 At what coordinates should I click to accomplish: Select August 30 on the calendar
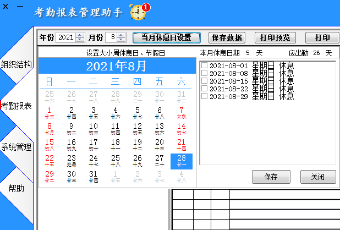[x=72, y=177]
